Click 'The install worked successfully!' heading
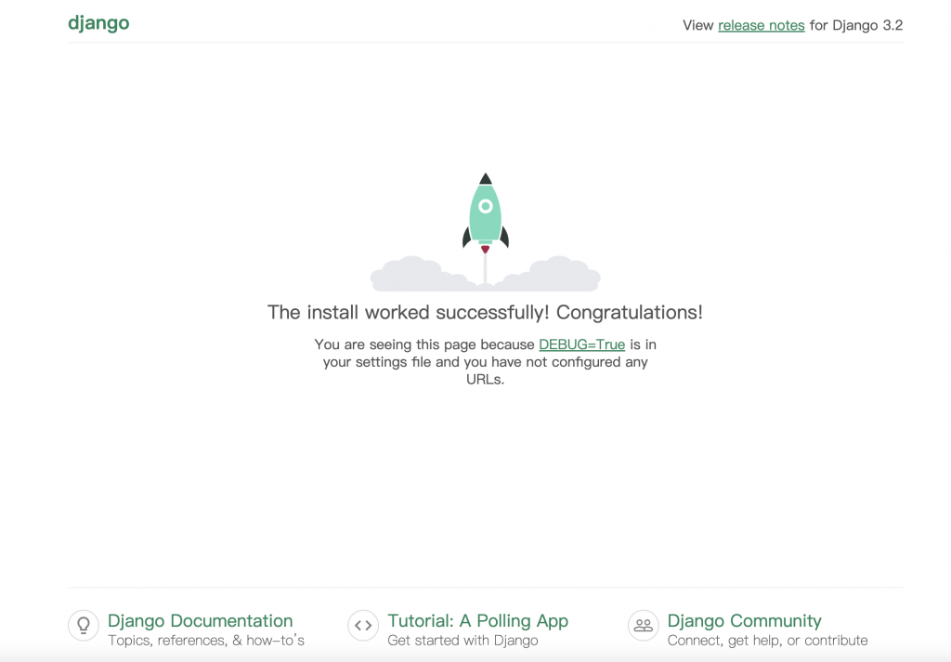951x662 pixels. pos(485,312)
